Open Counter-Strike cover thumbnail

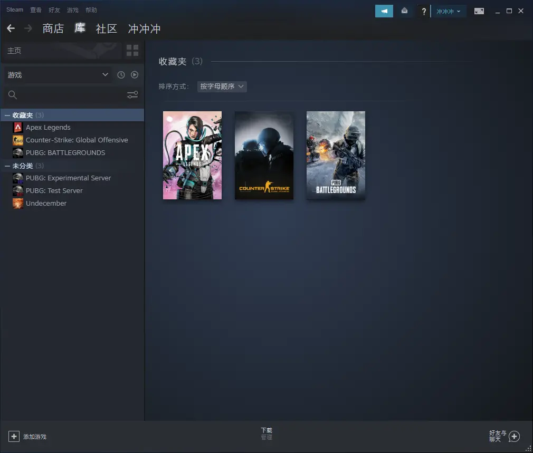[x=264, y=155]
